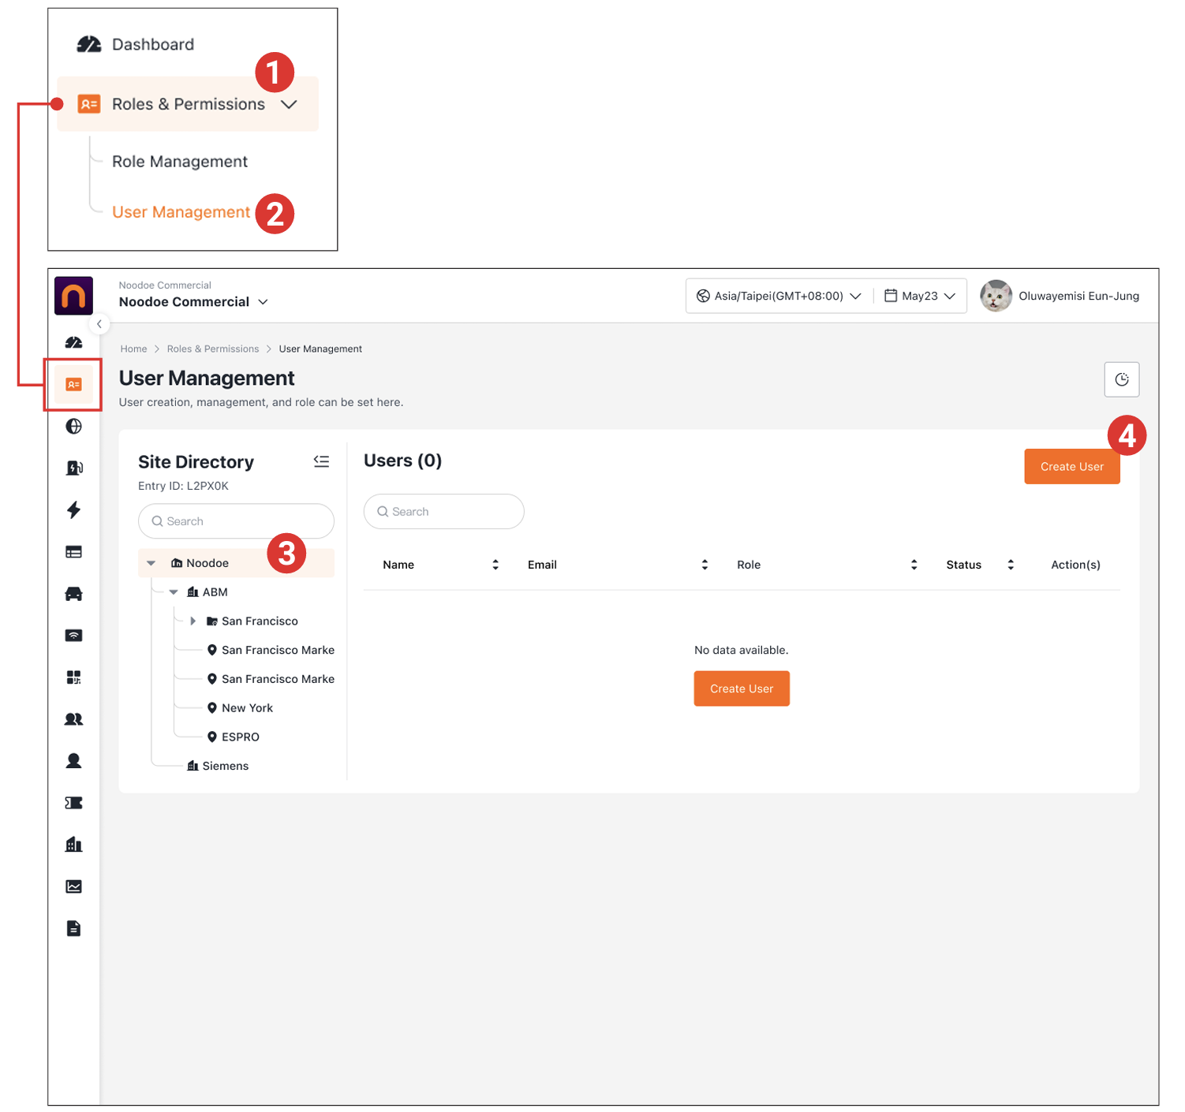Click the QR code sidebar icon

73,677
